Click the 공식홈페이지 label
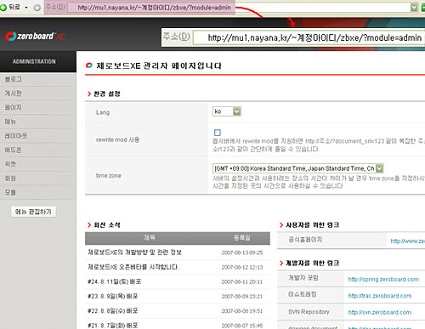 pyautogui.click(x=305, y=240)
